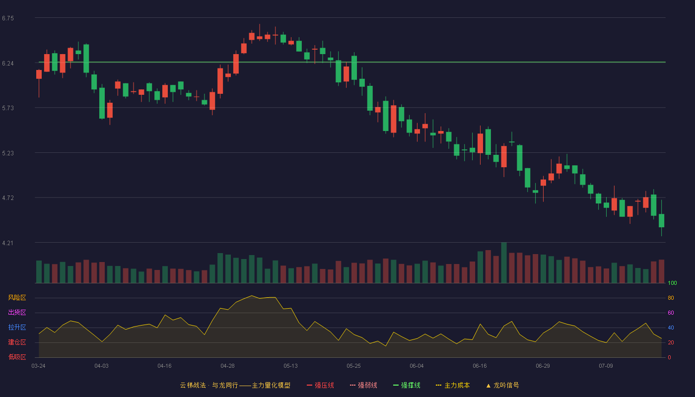Click the last green candlestick on the chart

click(661, 220)
